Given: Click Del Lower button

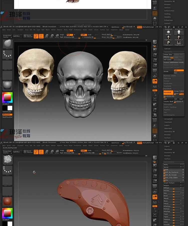Looking at the screenshot, I should 168,60.
